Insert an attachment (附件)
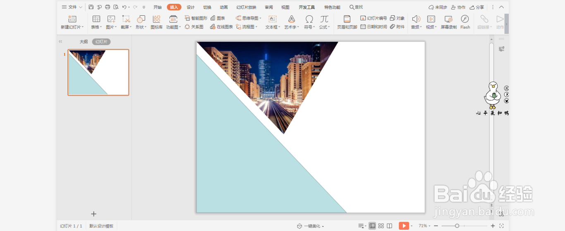This screenshot has height=231, width=565. point(397,27)
